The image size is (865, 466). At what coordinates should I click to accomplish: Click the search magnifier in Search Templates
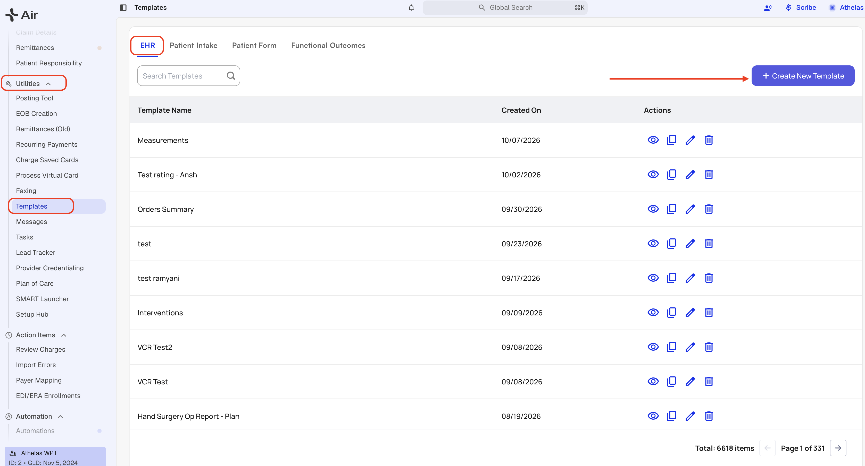tap(231, 76)
